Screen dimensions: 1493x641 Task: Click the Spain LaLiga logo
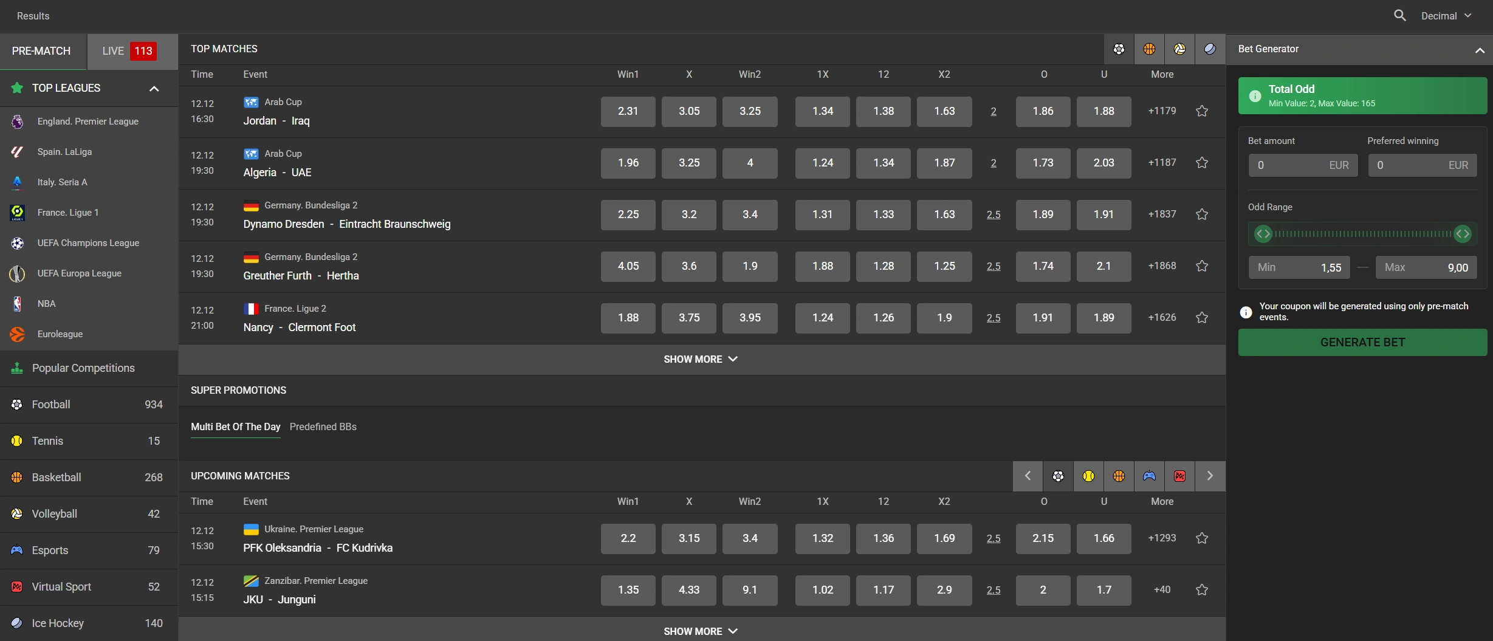pyautogui.click(x=17, y=152)
